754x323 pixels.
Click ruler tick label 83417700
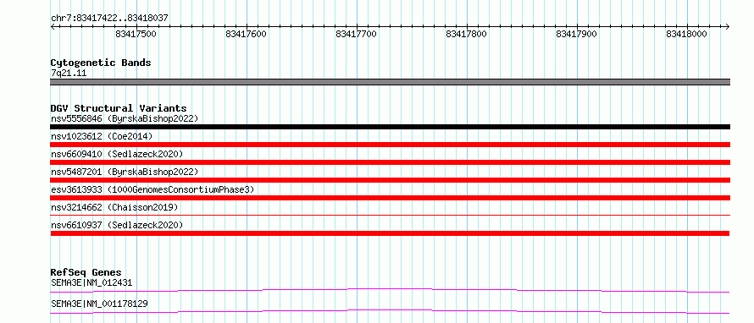pos(357,34)
